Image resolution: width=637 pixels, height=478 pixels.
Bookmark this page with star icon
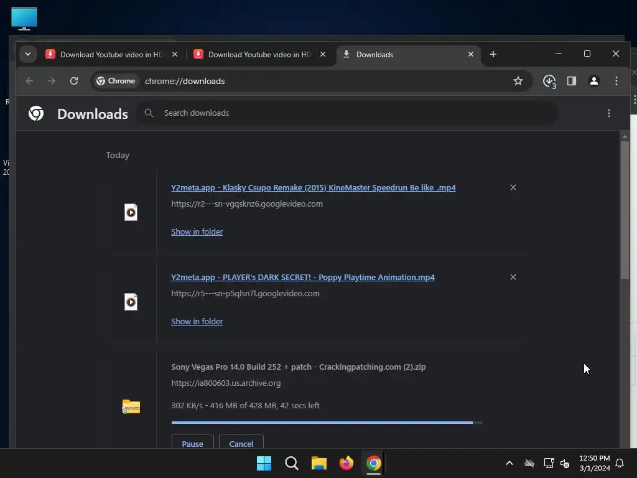(518, 81)
